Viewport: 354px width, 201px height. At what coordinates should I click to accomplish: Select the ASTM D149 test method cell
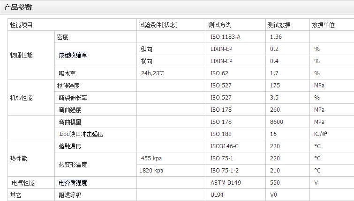225,183
